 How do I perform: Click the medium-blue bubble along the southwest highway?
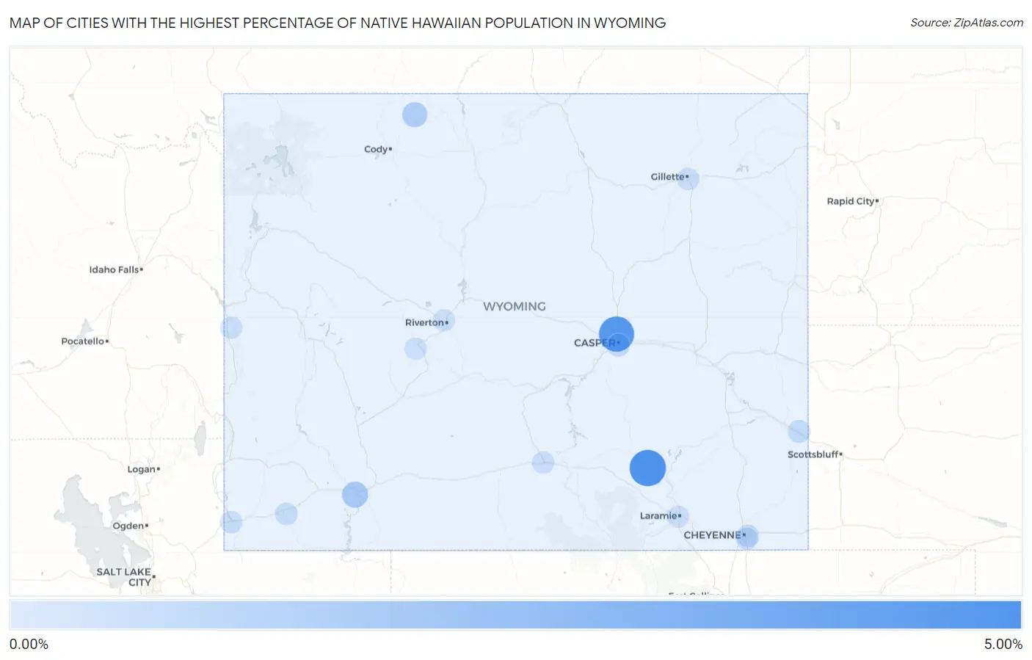[355, 495]
